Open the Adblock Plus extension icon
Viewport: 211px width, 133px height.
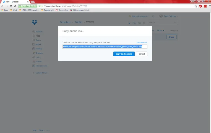pos(200,6)
